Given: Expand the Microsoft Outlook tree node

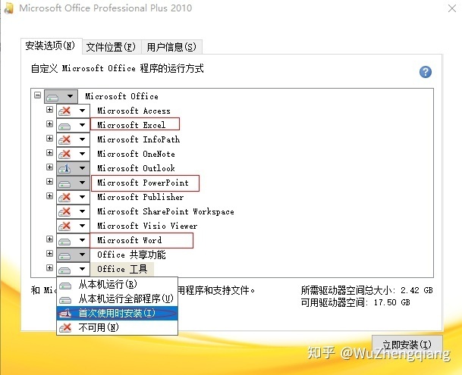Looking at the screenshot, I should pos(49,167).
